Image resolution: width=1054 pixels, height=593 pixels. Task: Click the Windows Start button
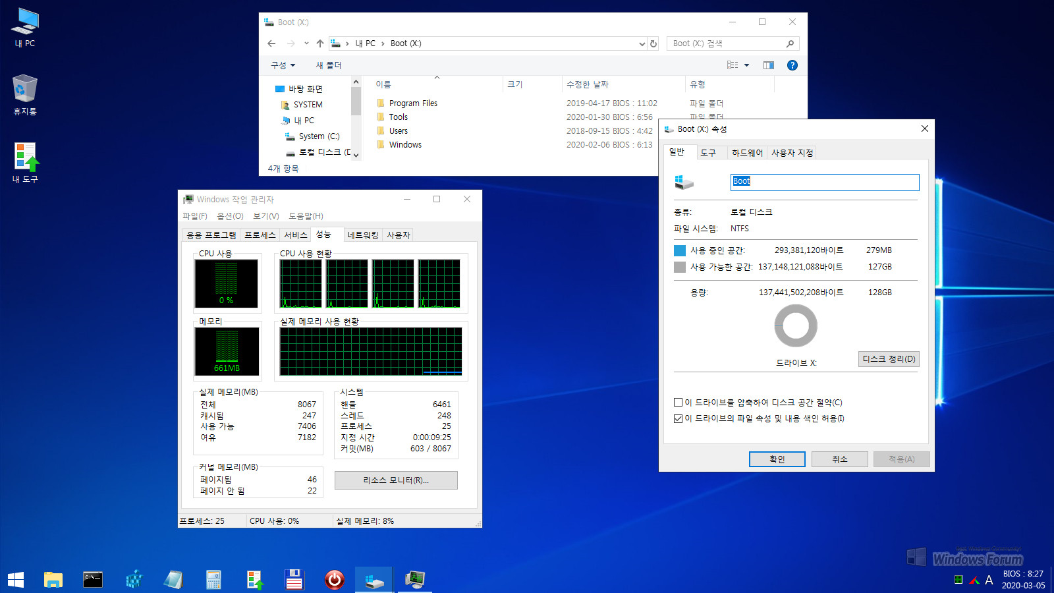pos(16,580)
